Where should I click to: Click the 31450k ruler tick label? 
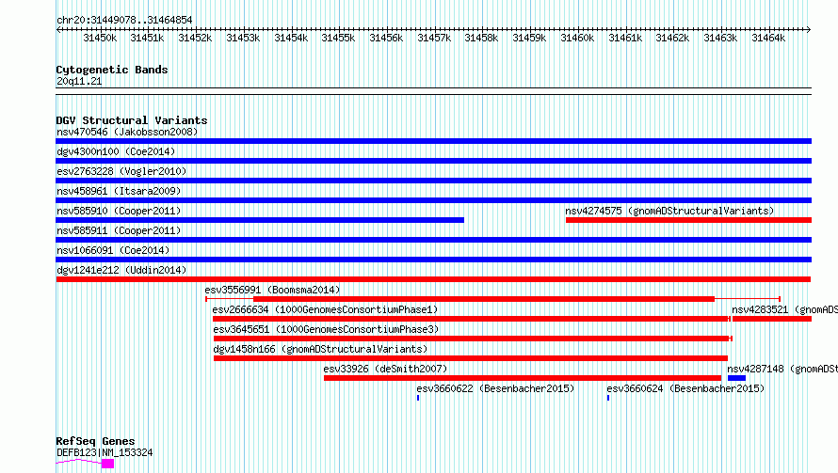[100, 38]
